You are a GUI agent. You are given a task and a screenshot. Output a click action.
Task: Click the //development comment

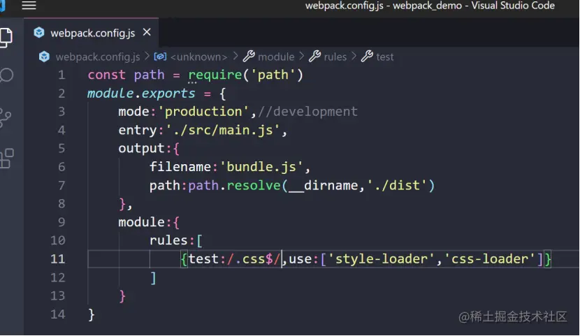pyautogui.click(x=307, y=112)
